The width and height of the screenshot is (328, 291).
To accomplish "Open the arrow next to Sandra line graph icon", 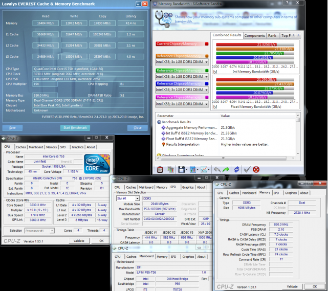I will (209, 170).
